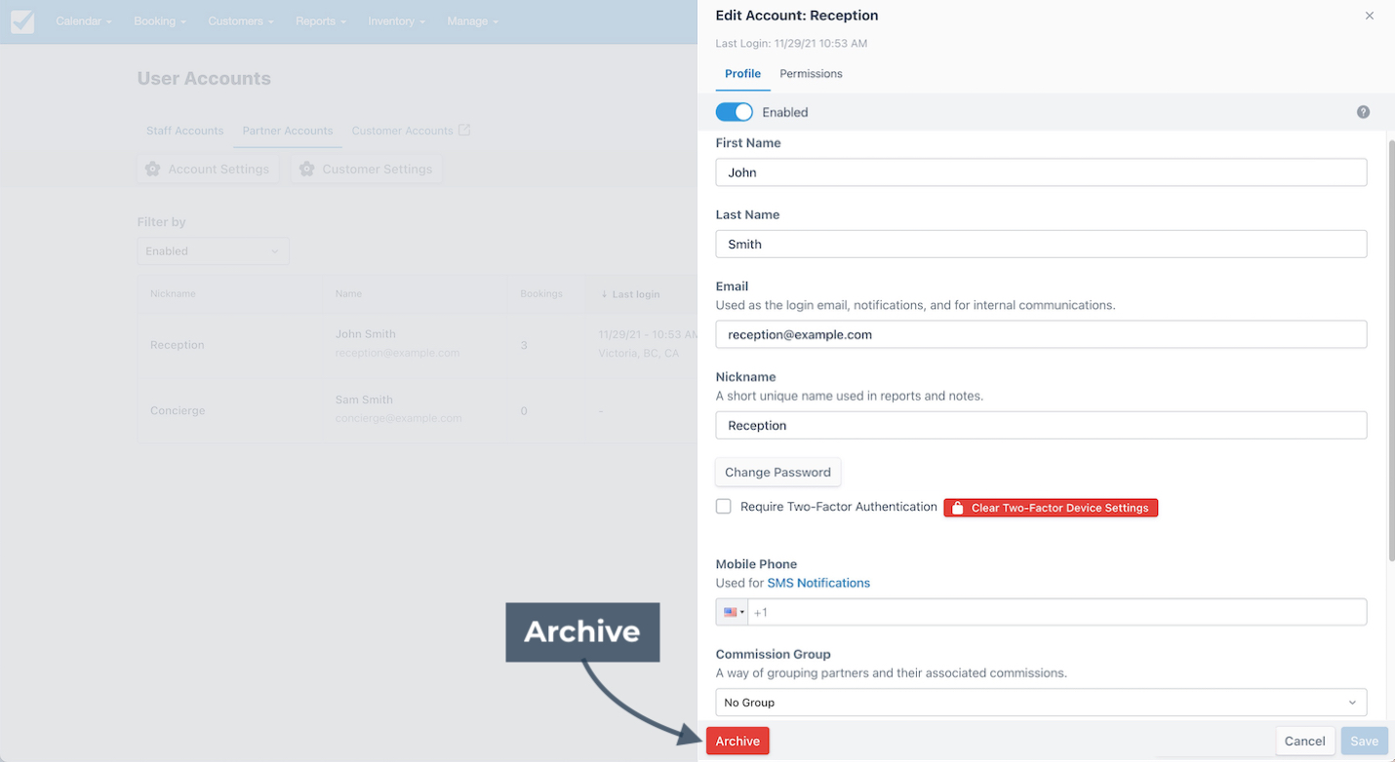Click the Mobile Phone number field
Image resolution: width=1395 pixels, height=762 pixels.
(x=1056, y=612)
